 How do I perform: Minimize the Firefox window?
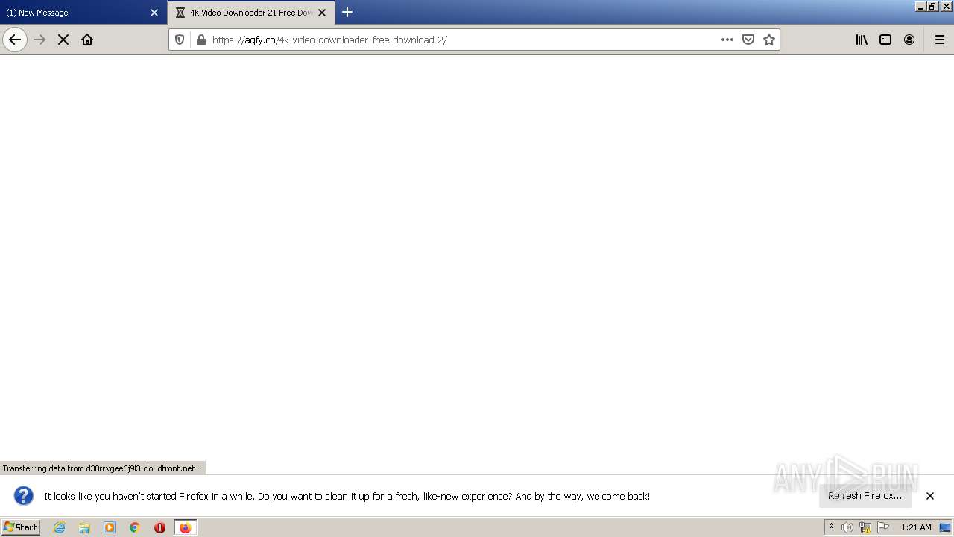point(920,6)
